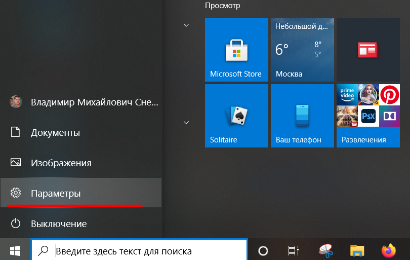410x260 pixels.
Task: Click the Windows Start button
Action: pyautogui.click(x=15, y=251)
